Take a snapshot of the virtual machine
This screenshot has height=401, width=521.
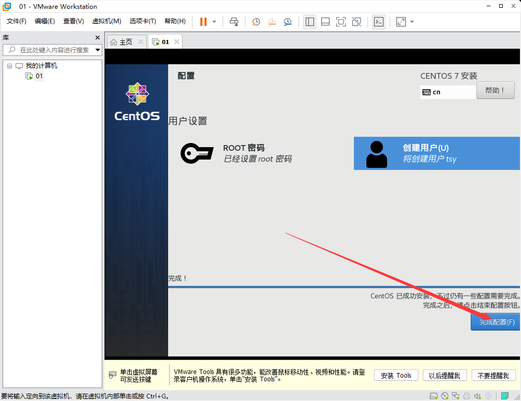[x=256, y=22]
